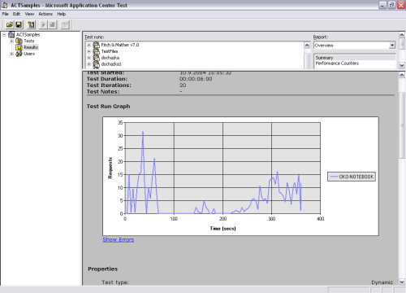Screen dimensions: 406x293
Task: Open the File menu
Action: [5, 14]
